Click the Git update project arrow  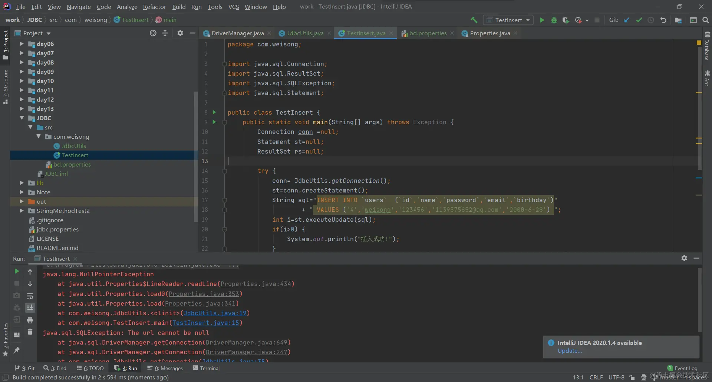pos(627,20)
